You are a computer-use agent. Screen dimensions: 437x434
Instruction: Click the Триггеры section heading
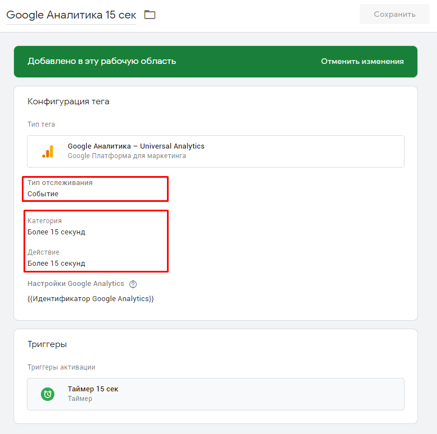pos(47,344)
